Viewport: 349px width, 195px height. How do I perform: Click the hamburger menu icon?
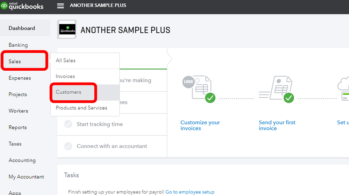pos(60,6)
